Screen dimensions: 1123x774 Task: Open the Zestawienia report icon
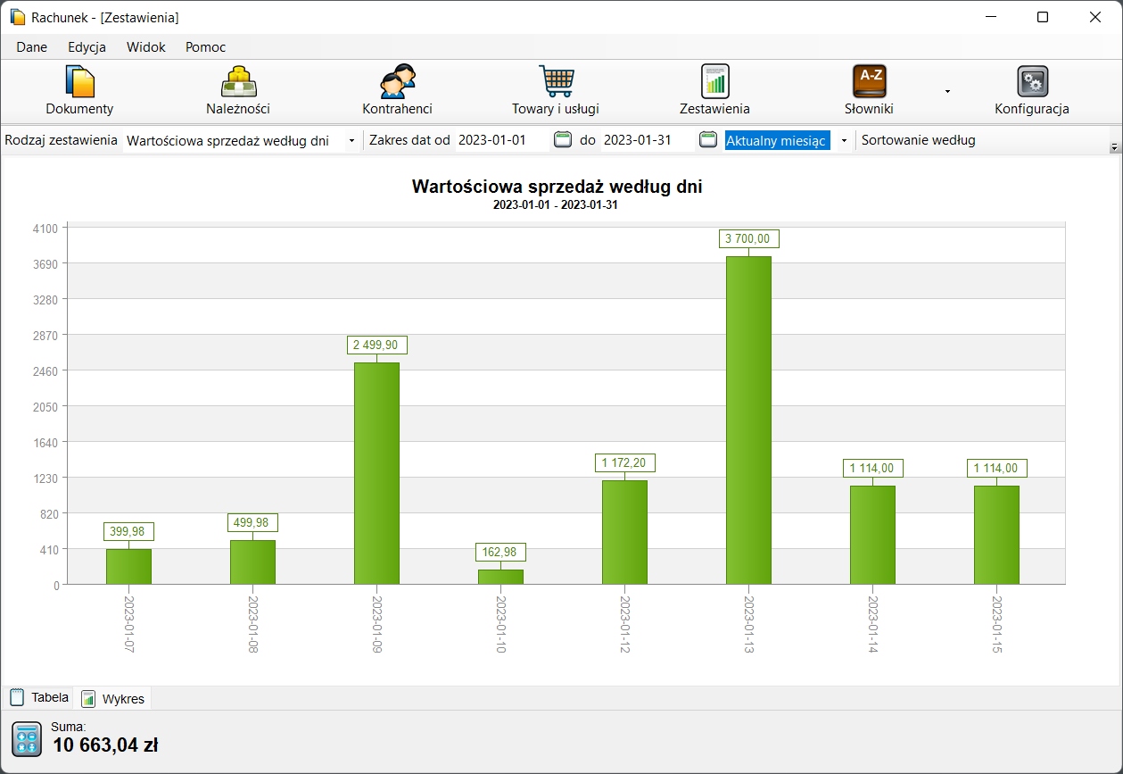(714, 82)
